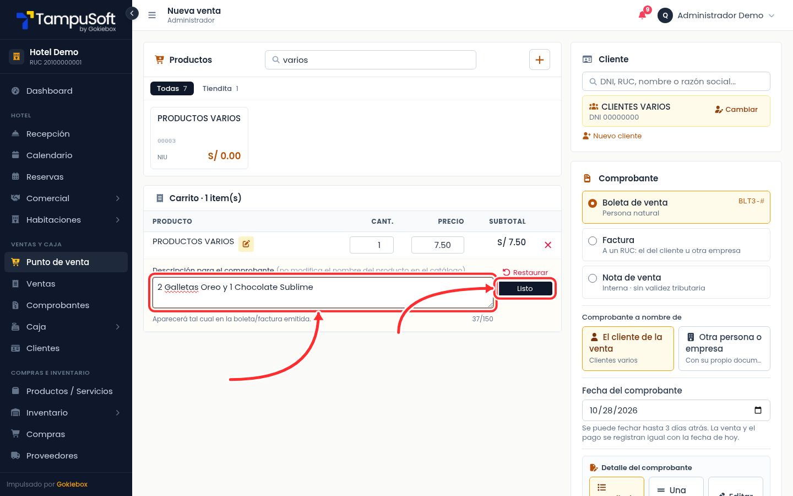Click the plus button to add a product
This screenshot has height=496, width=793.
click(540, 60)
